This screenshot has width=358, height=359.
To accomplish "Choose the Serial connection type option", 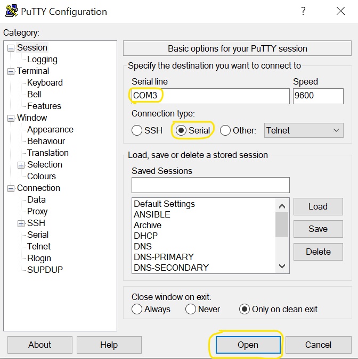I will point(181,130).
